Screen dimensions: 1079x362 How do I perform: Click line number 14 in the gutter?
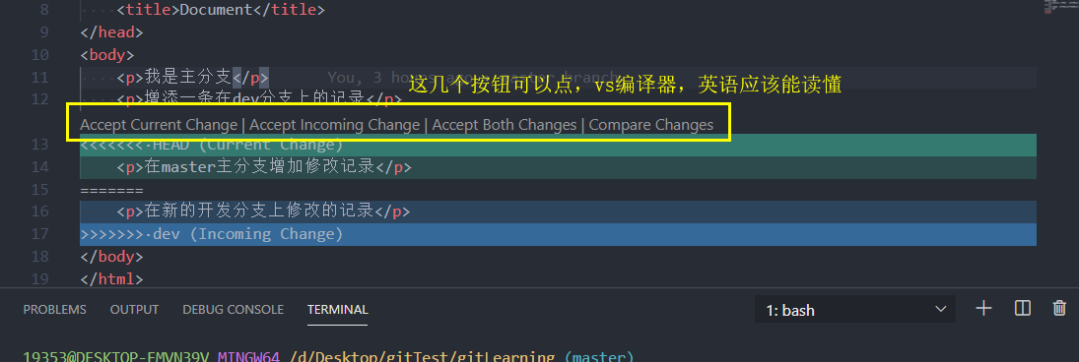tap(40, 167)
